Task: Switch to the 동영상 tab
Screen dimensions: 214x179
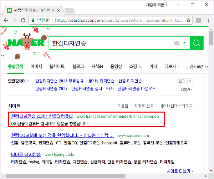Action: (116, 66)
